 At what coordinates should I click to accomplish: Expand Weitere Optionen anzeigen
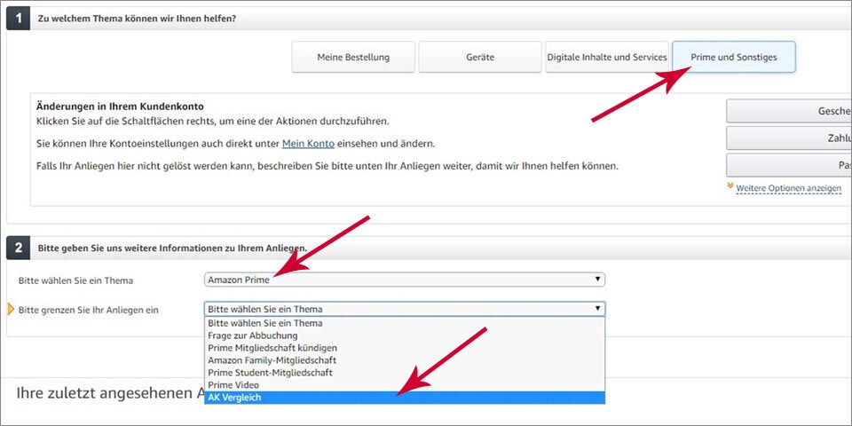pyautogui.click(x=788, y=188)
